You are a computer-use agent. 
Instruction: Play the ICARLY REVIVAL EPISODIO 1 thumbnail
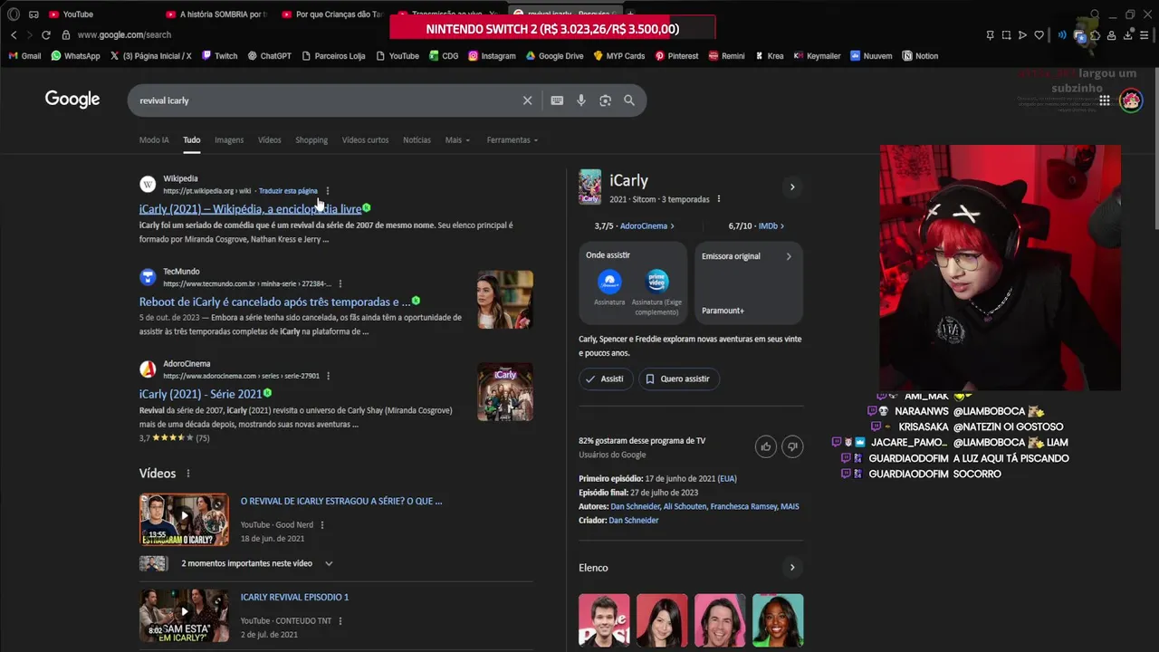coord(184,616)
